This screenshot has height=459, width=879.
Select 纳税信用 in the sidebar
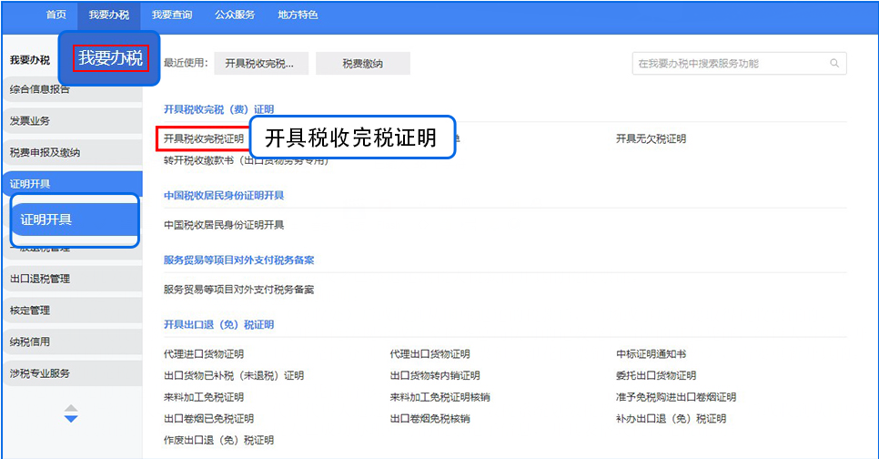click(31, 342)
